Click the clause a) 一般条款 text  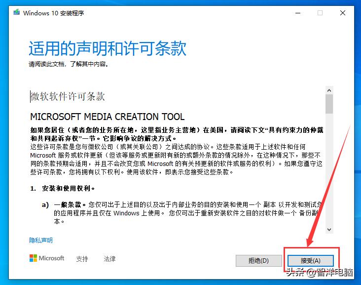click(x=181, y=213)
